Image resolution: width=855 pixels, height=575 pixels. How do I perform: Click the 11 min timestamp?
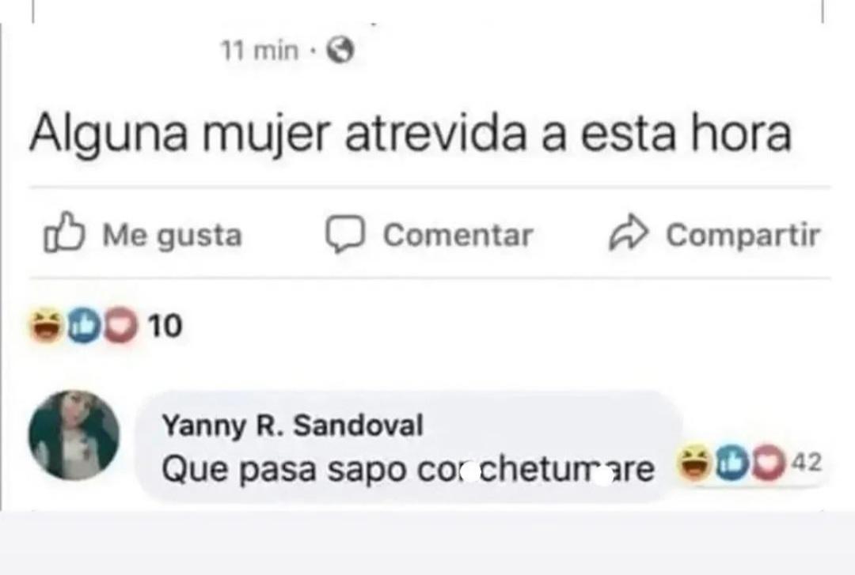pyautogui.click(x=260, y=51)
